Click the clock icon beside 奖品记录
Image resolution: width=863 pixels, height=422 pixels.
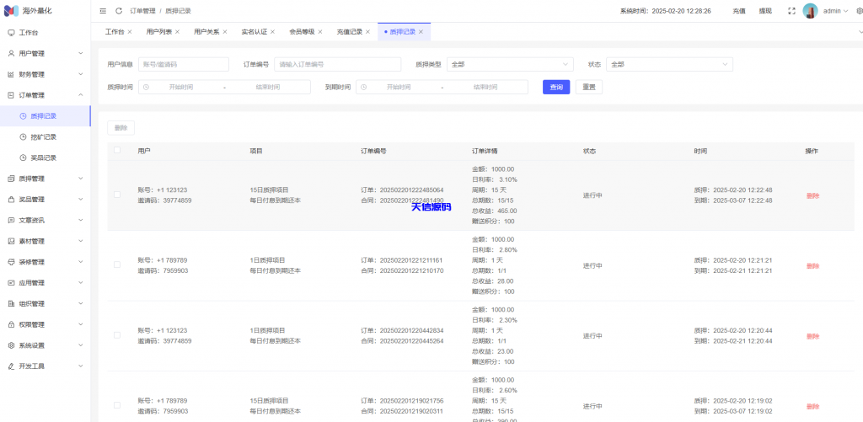[x=23, y=158]
